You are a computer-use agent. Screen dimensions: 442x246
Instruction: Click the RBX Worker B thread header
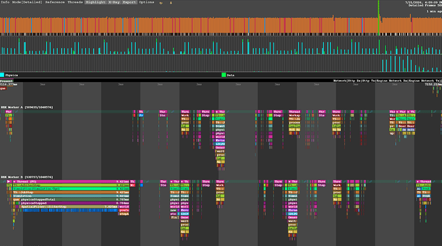tap(27, 177)
